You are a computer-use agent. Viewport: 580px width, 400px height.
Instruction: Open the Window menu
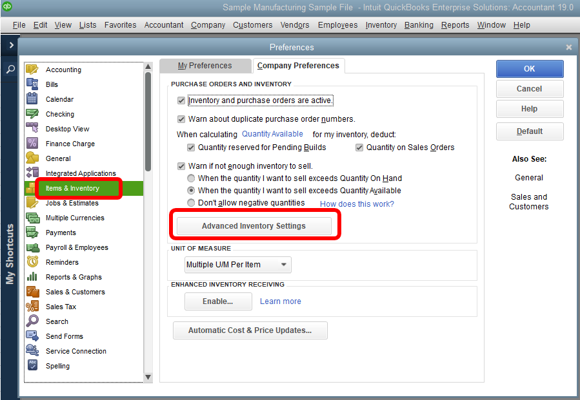(x=491, y=24)
